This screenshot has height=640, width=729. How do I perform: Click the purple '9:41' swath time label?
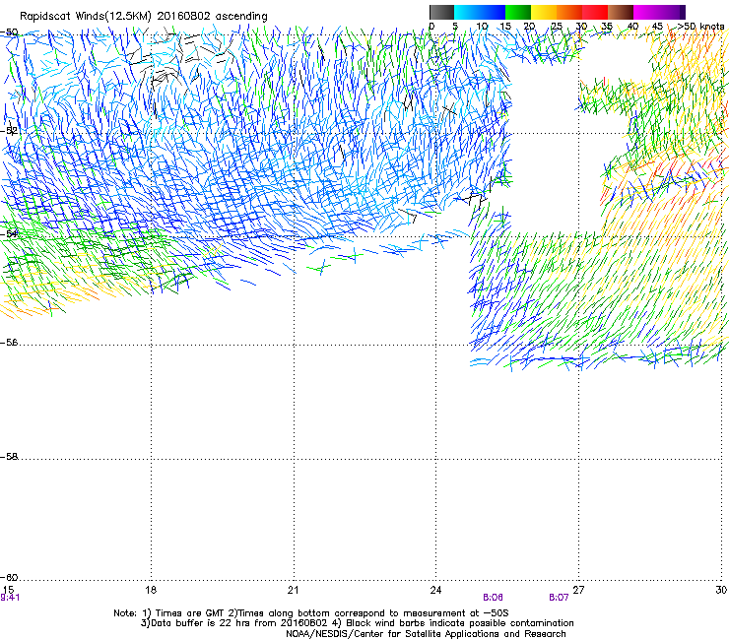click(10, 598)
